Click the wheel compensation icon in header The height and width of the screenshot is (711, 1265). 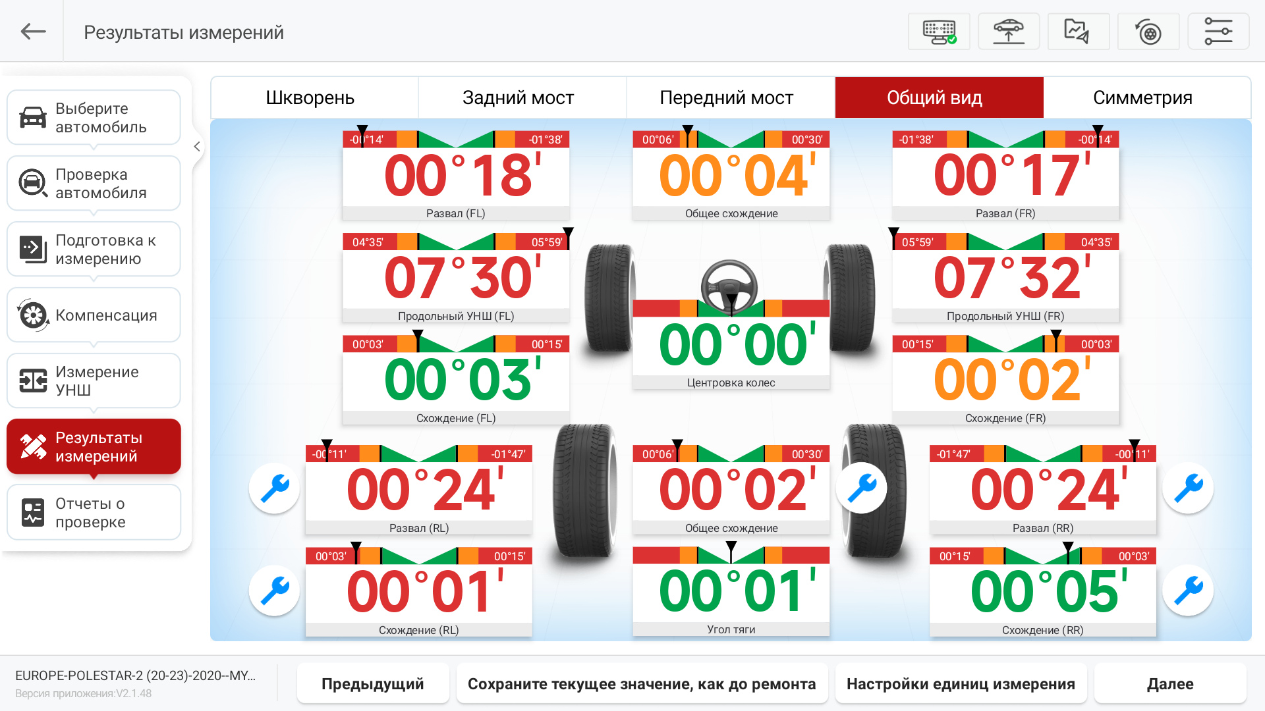(1148, 32)
